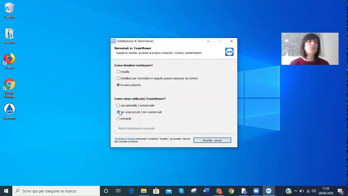
Task: Choose uso aziendale / commerciale radio
Action: pyautogui.click(x=135, y=105)
